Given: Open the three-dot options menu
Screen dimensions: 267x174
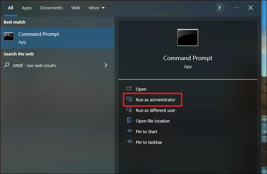Looking at the screenshot, I should click(237, 8).
